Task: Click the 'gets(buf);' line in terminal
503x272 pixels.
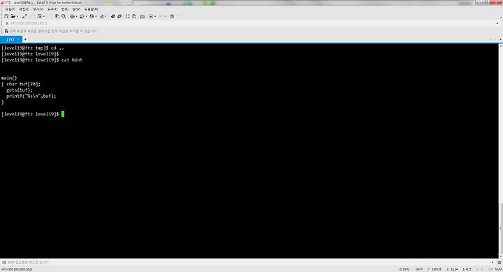Action: coord(20,90)
